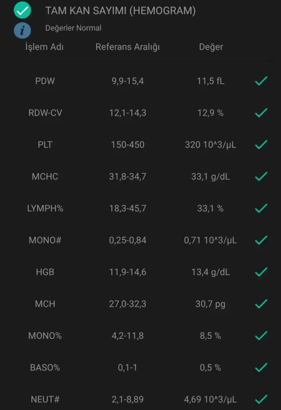Screen dimensions: 281x410
Task: Select the HGB value 13,4 g/dL
Action: coord(210,272)
